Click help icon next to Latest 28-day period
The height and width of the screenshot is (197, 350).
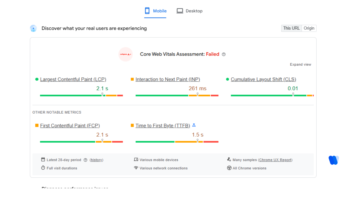click(85, 160)
